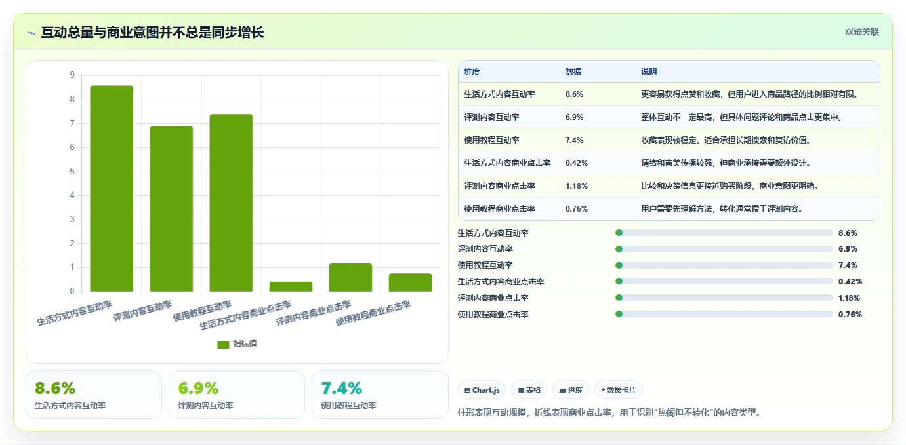Click the 维度 column header

pyautogui.click(x=472, y=72)
